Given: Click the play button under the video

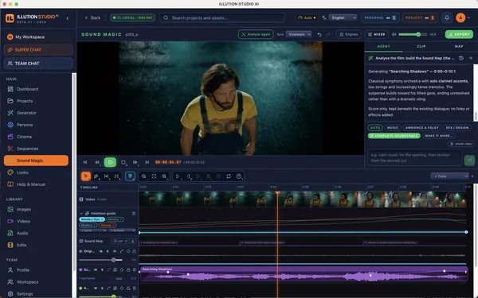Looking at the screenshot, I should pos(110,162).
